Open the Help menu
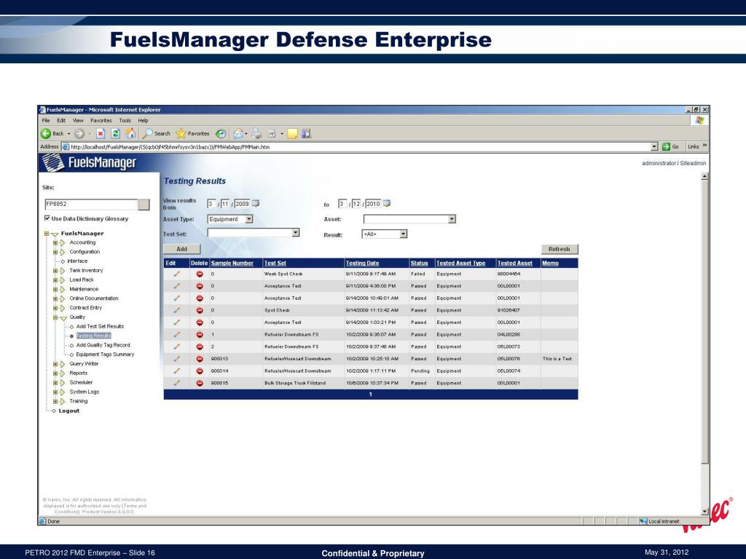The width and height of the screenshot is (746, 559). click(143, 121)
